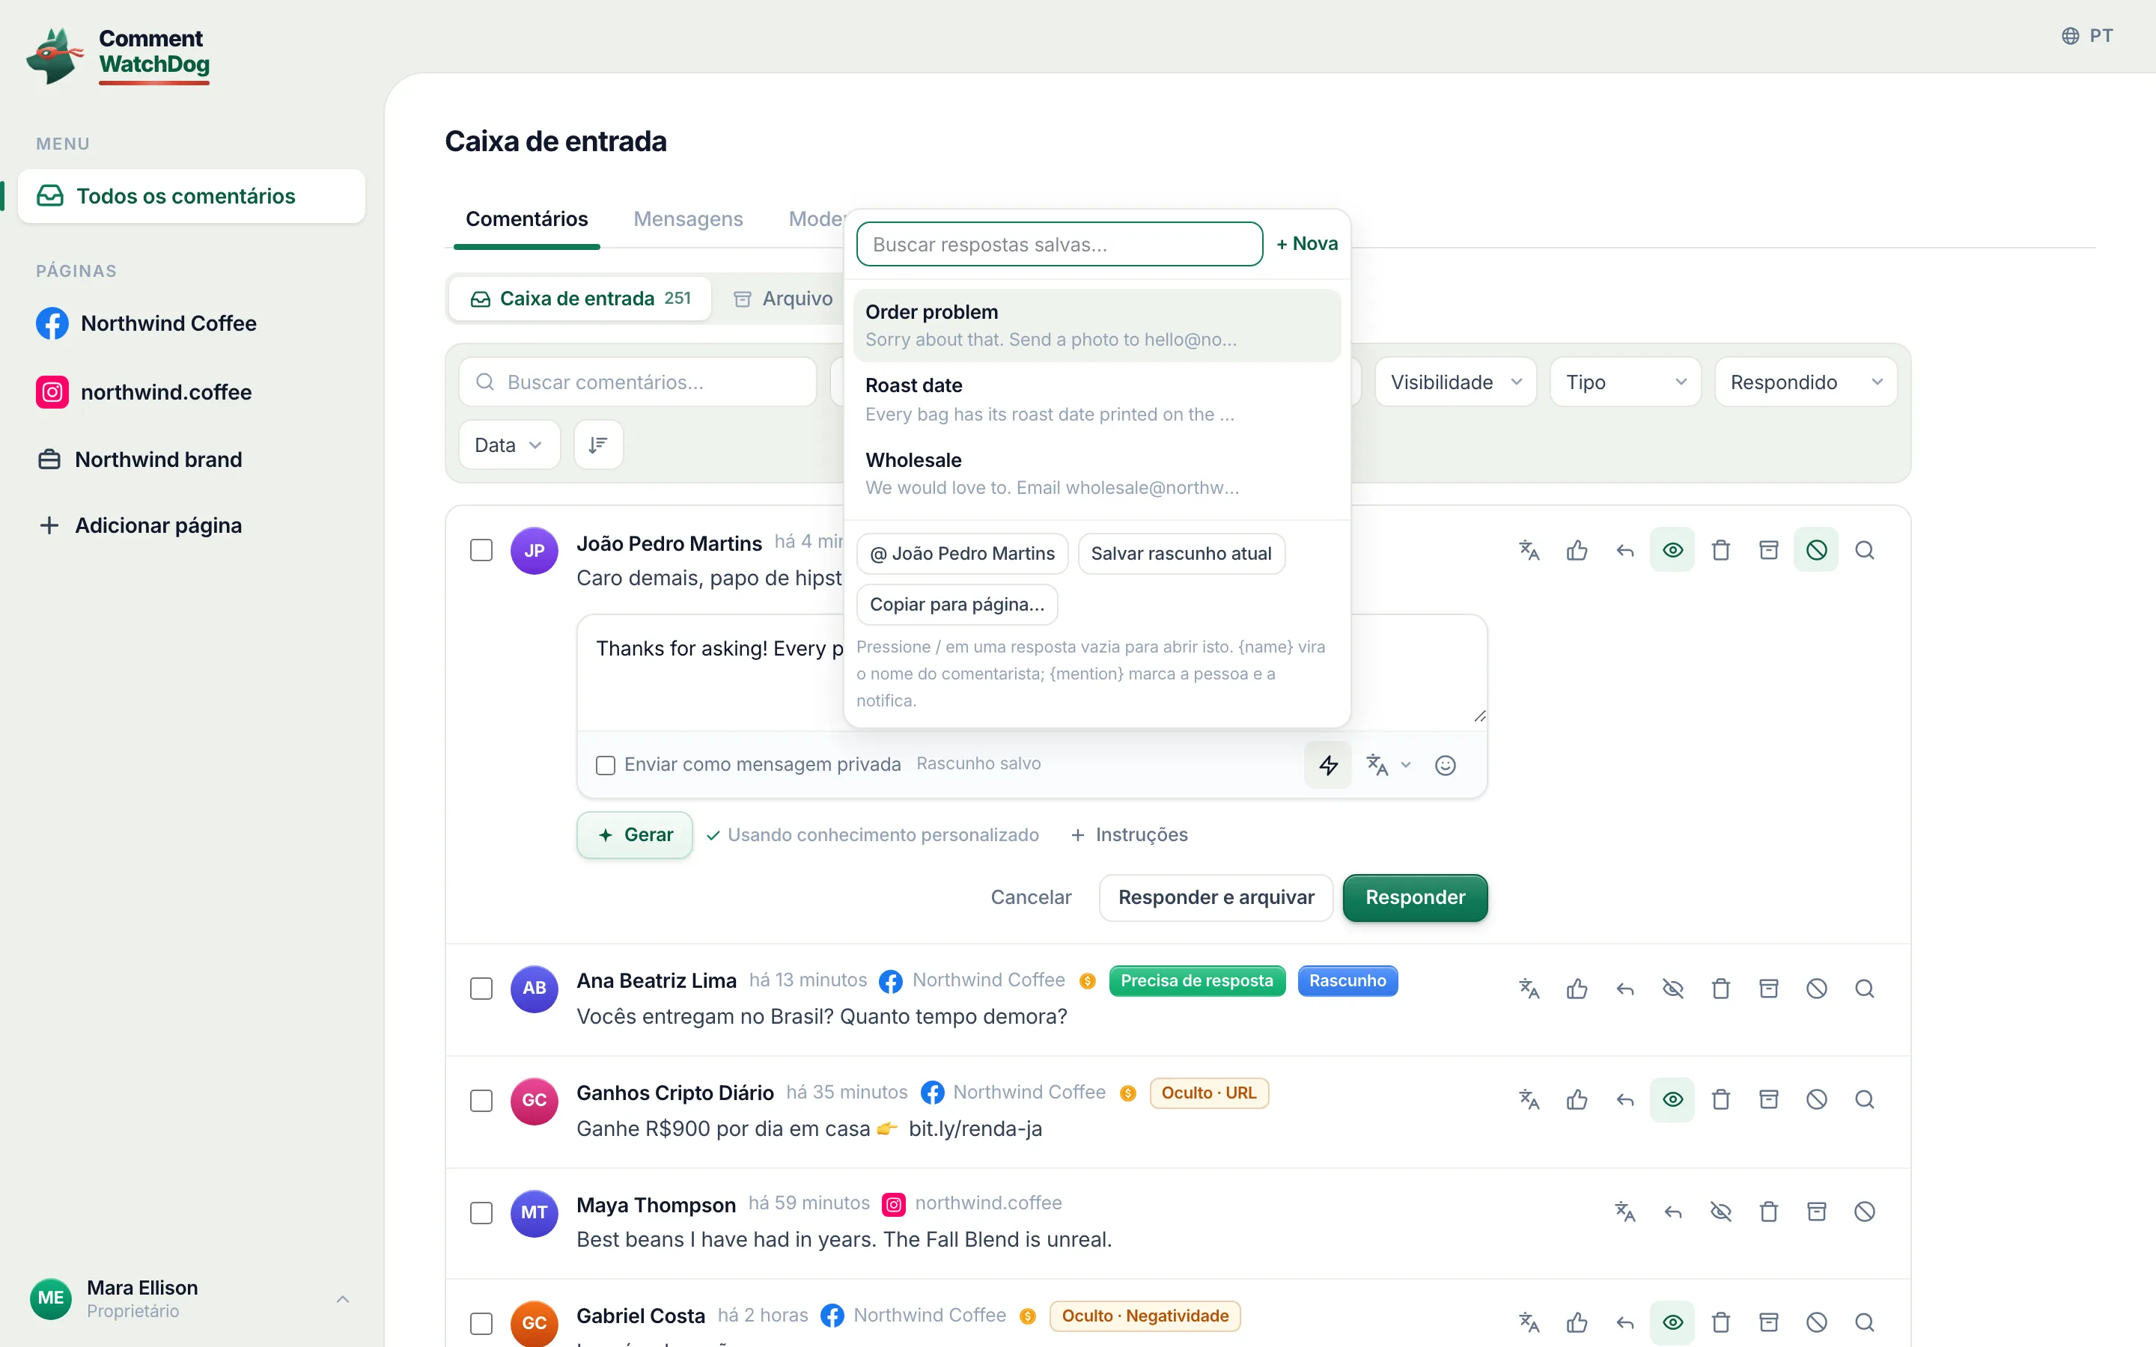Toggle hidden state of Maya Thompson's comment
The height and width of the screenshot is (1347, 2156).
pos(1721,1212)
